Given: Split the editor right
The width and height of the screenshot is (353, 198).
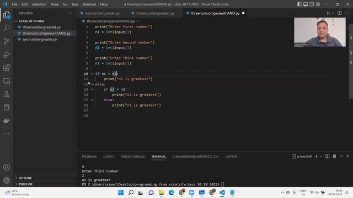Looking at the screenshot, I should point(340,13).
